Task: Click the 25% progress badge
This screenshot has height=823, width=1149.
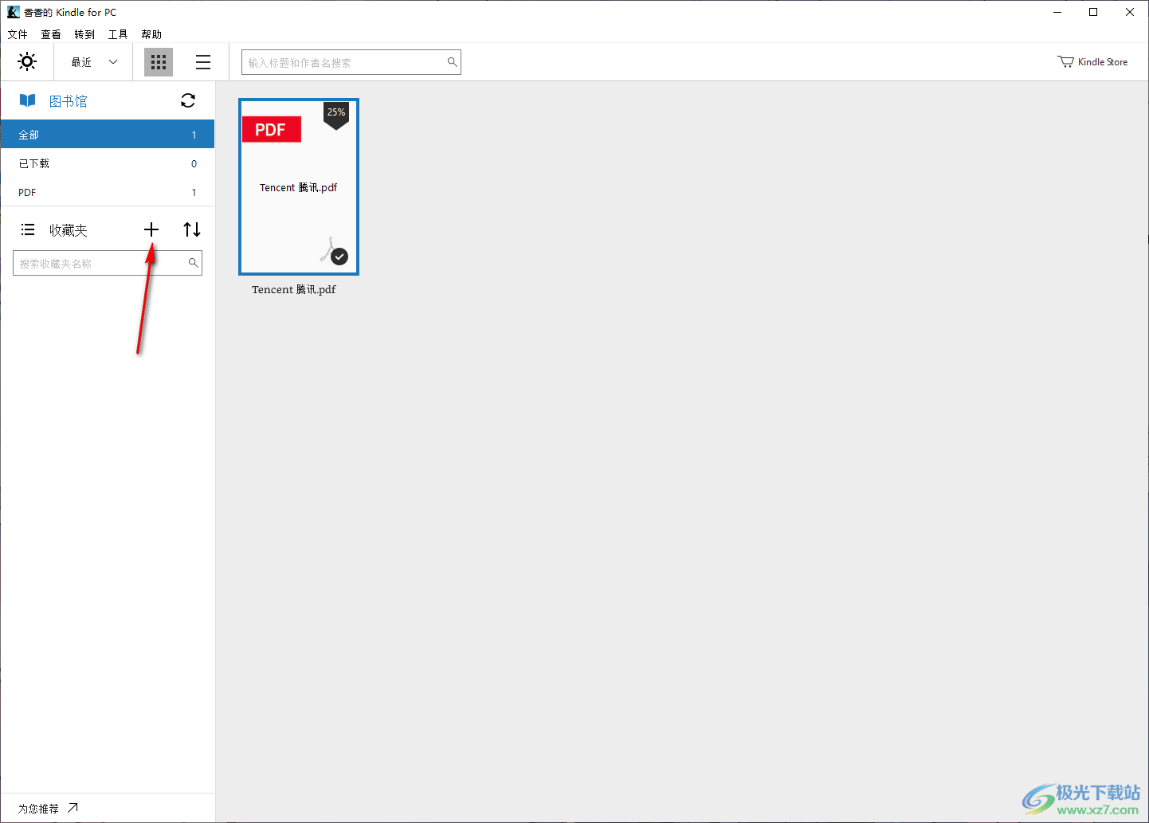Action: [x=336, y=114]
